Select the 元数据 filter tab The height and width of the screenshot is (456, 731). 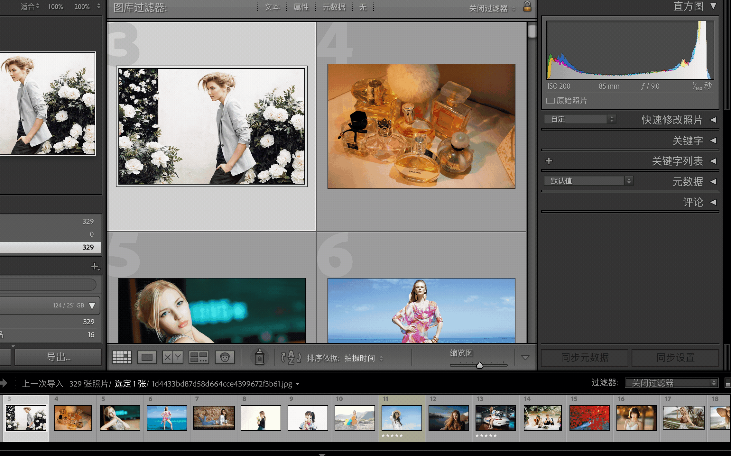[x=334, y=7]
